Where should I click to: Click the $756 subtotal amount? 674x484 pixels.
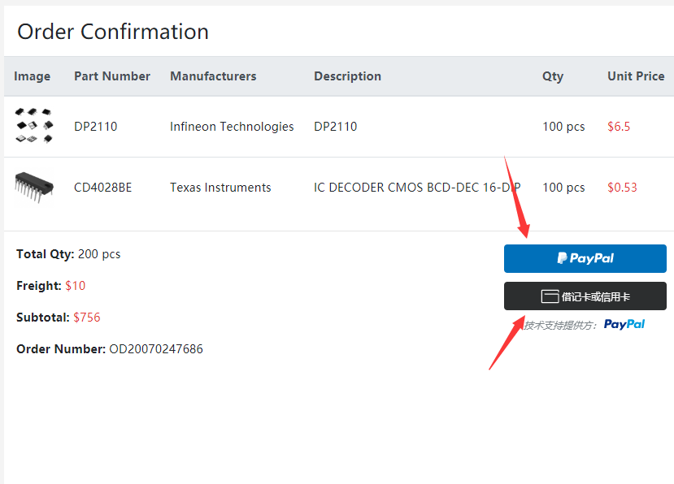[87, 318]
